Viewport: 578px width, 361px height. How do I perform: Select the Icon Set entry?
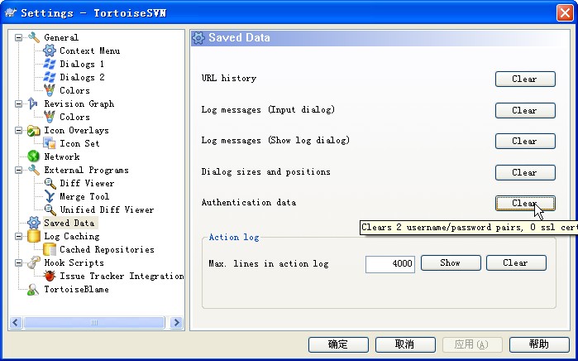[x=79, y=143]
